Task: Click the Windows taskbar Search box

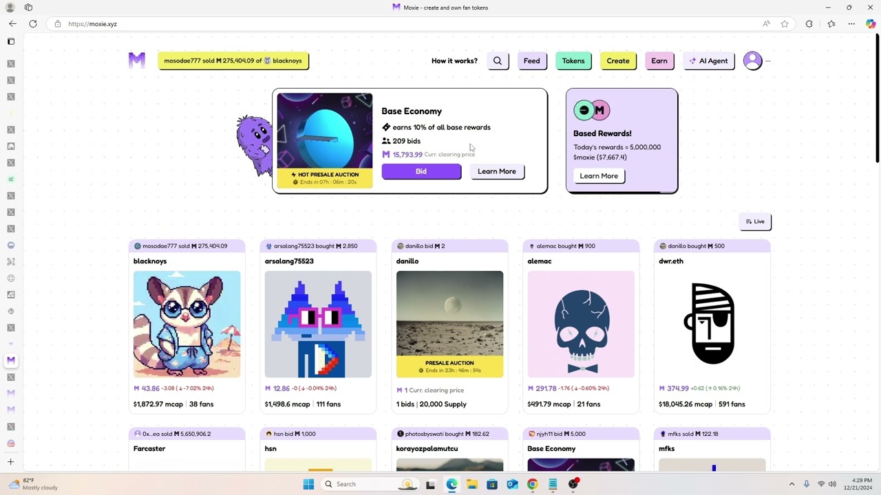Action: click(x=370, y=484)
